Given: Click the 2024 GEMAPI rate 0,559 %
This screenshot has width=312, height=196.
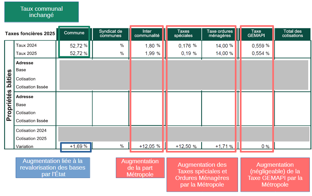Looking at the screenshot, I should point(260,45).
